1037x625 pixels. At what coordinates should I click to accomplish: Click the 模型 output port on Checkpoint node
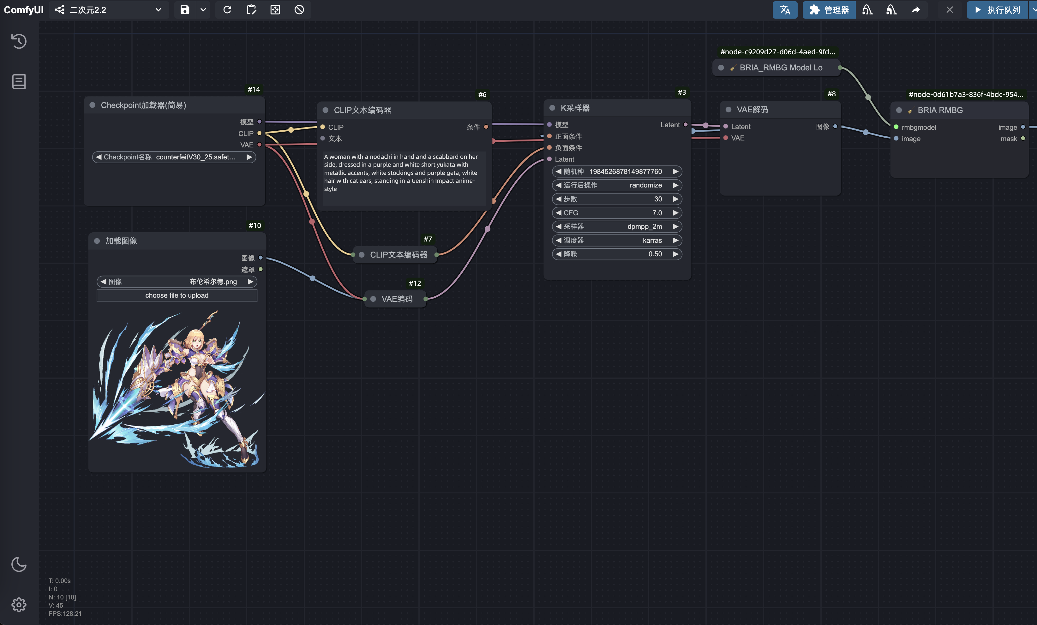pos(259,122)
